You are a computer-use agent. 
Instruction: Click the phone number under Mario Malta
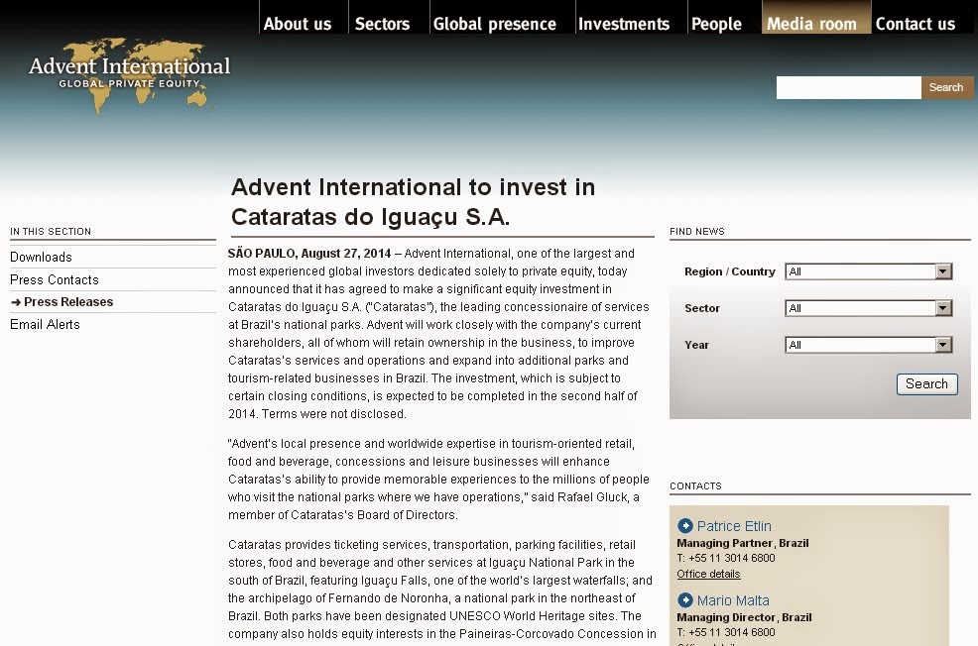(726, 632)
